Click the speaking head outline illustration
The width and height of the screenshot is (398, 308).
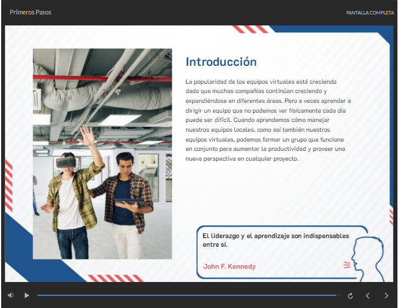click(x=367, y=259)
